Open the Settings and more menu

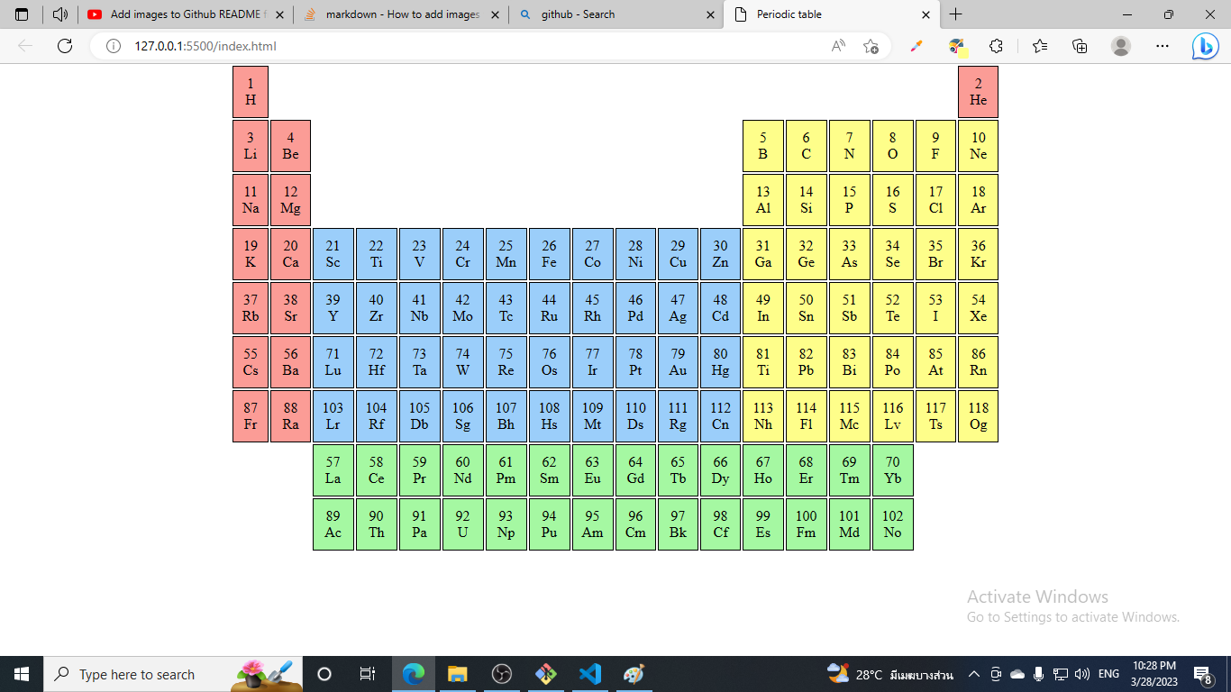click(x=1163, y=45)
